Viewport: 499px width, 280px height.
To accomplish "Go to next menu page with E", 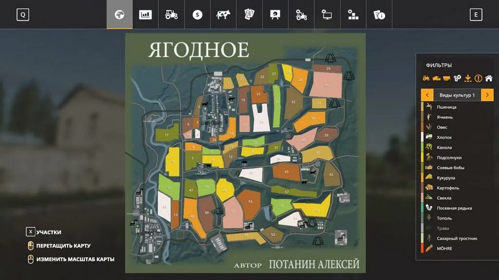I will pos(476,15).
